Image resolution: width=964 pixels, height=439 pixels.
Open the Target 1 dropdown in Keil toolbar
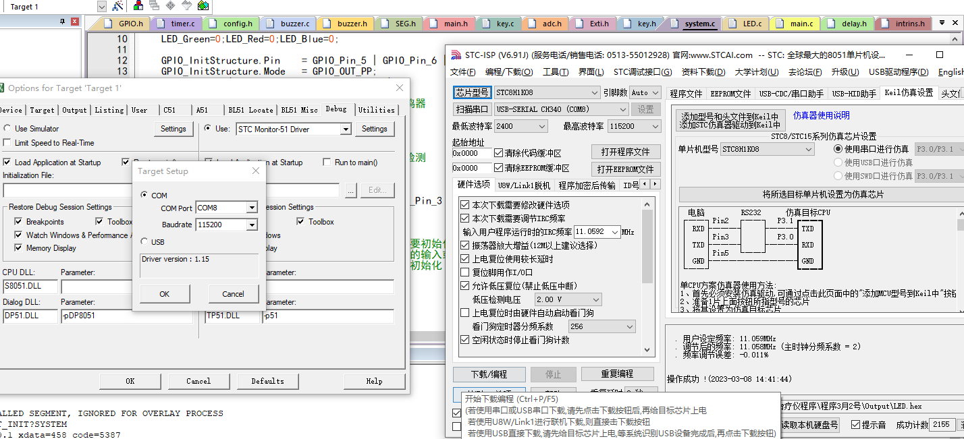pos(102,7)
